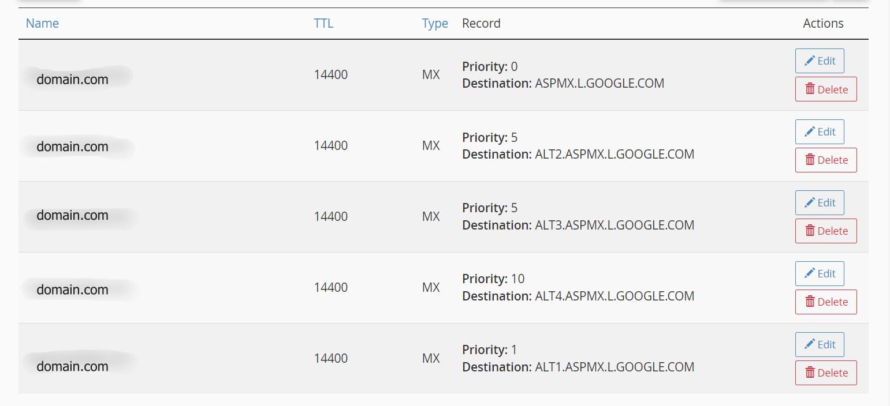The height and width of the screenshot is (406, 890).
Task: Click the pencil icon for priority 10 record
Action: 810,273
